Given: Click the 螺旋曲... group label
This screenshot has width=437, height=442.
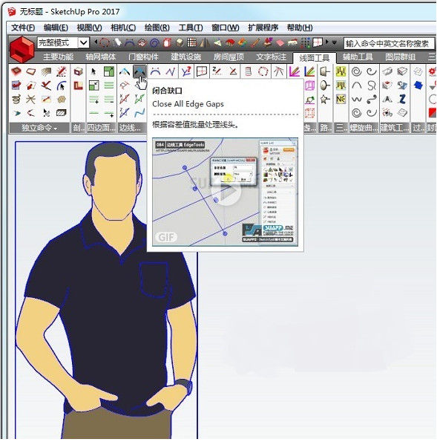Looking at the screenshot, I should pyautogui.click(x=364, y=128).
